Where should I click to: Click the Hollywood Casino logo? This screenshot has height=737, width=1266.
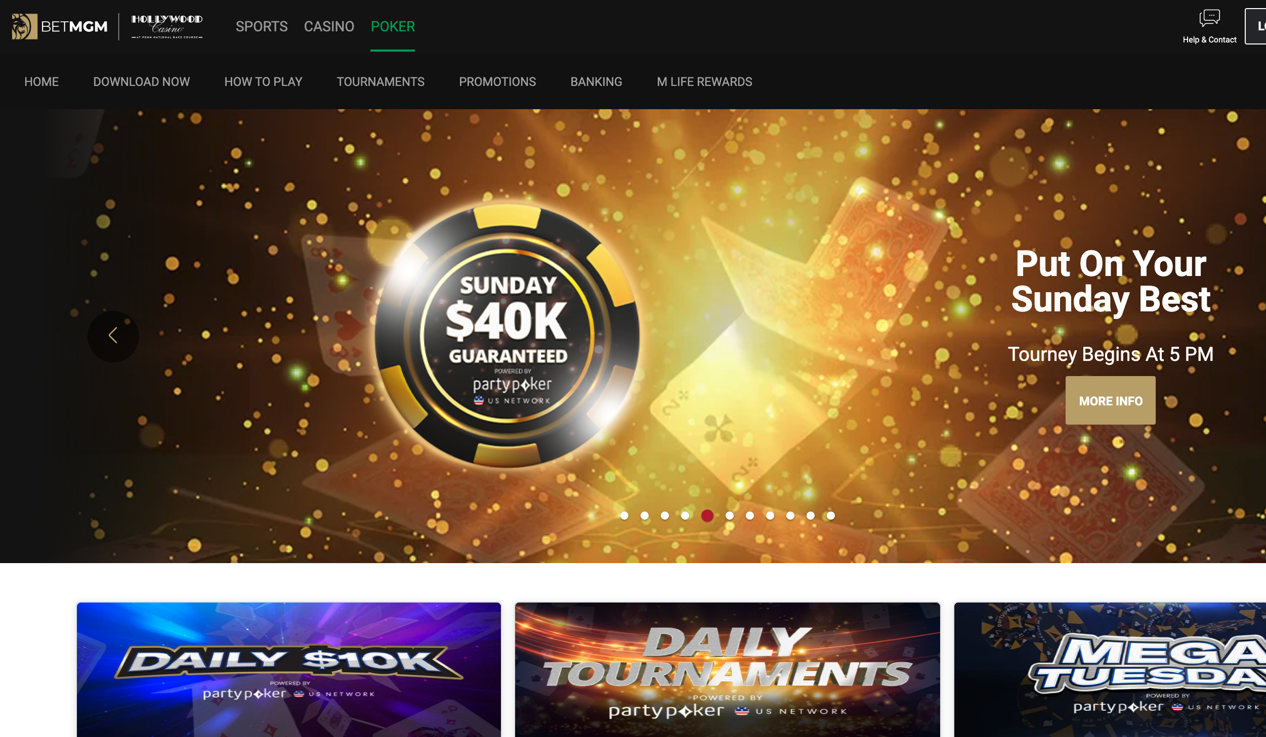(167, 27)
